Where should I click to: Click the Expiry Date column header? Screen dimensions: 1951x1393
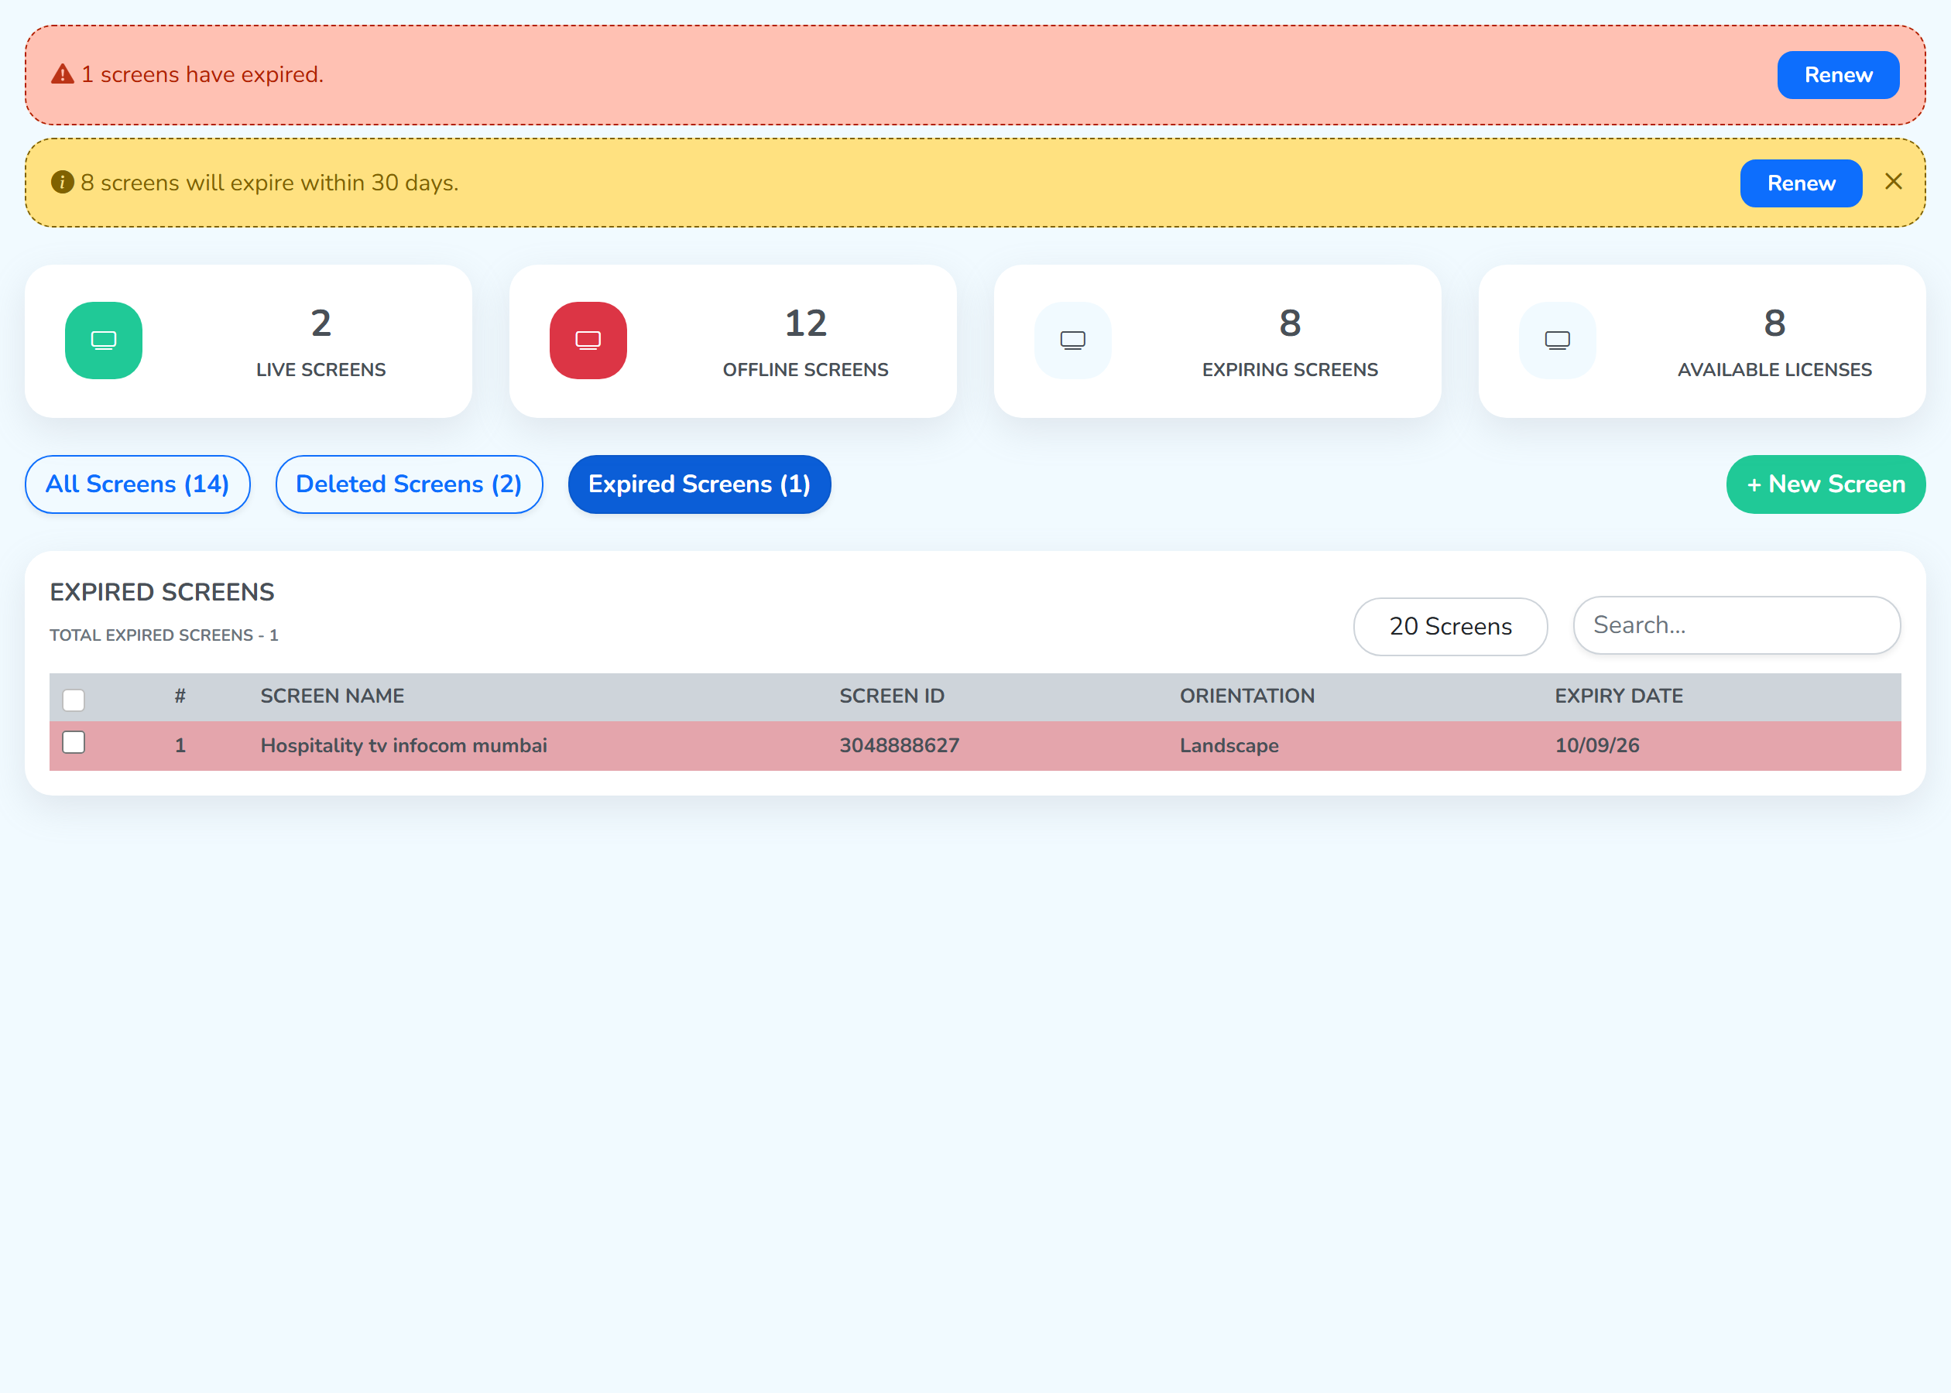(x=1619, y=696)
